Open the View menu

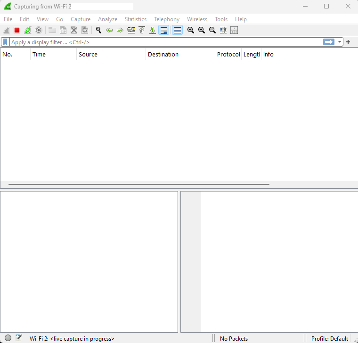point(42,19)
